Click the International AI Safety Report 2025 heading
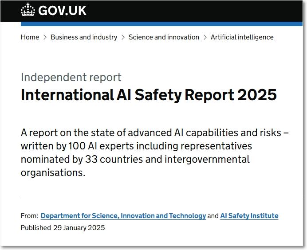 149,95
